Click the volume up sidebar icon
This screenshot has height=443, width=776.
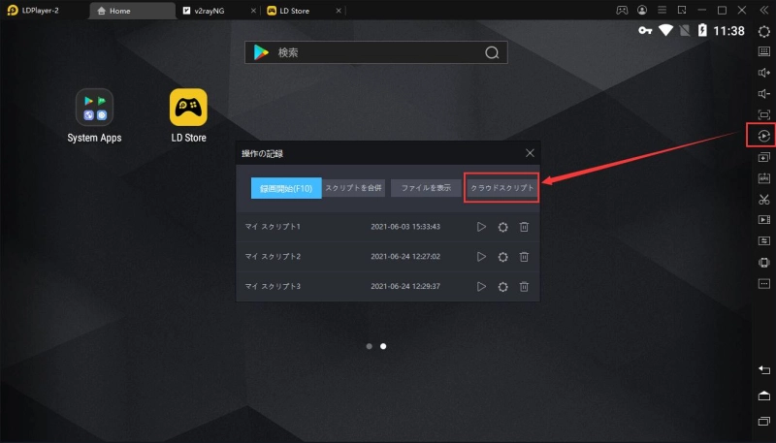[x=763, y=73]
